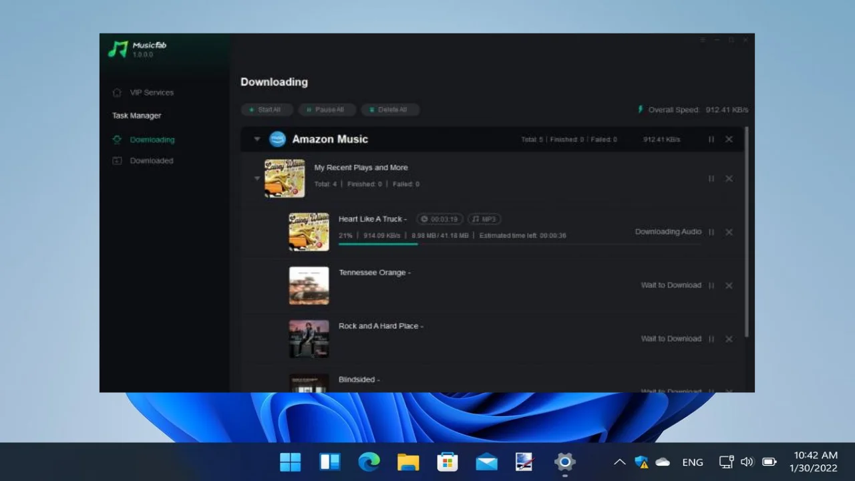Screen dimensions: 855x481
Task: Click Tennessee Orange cover art
Action: (x=309, y=285)
